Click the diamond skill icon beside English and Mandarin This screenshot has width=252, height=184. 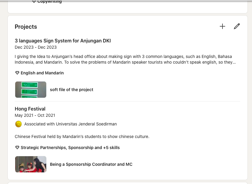pos(17,73)
